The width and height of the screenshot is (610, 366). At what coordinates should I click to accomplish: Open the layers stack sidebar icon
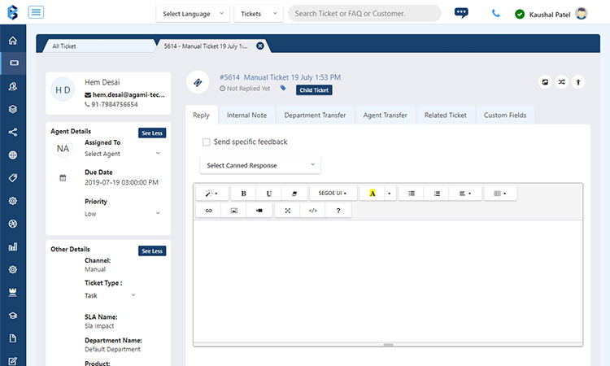(13, 109)
